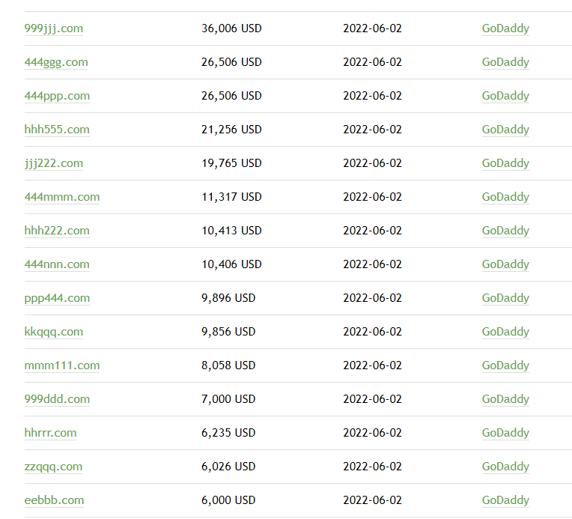572x519 pixels.
Task: Open the zzqqq.com listing
Action: click(53, 467)
